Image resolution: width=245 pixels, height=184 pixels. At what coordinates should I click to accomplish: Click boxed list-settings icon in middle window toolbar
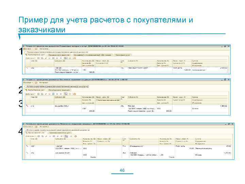click(66, 94)
